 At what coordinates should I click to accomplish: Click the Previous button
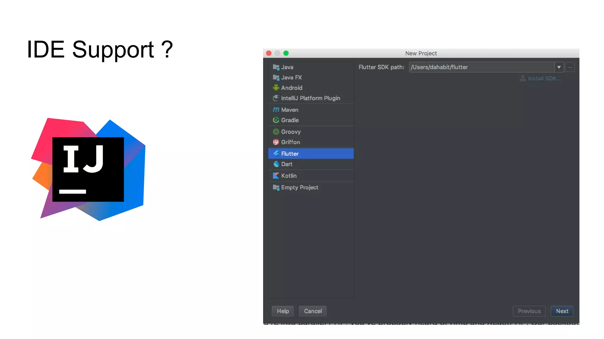[x=529, y=311]
